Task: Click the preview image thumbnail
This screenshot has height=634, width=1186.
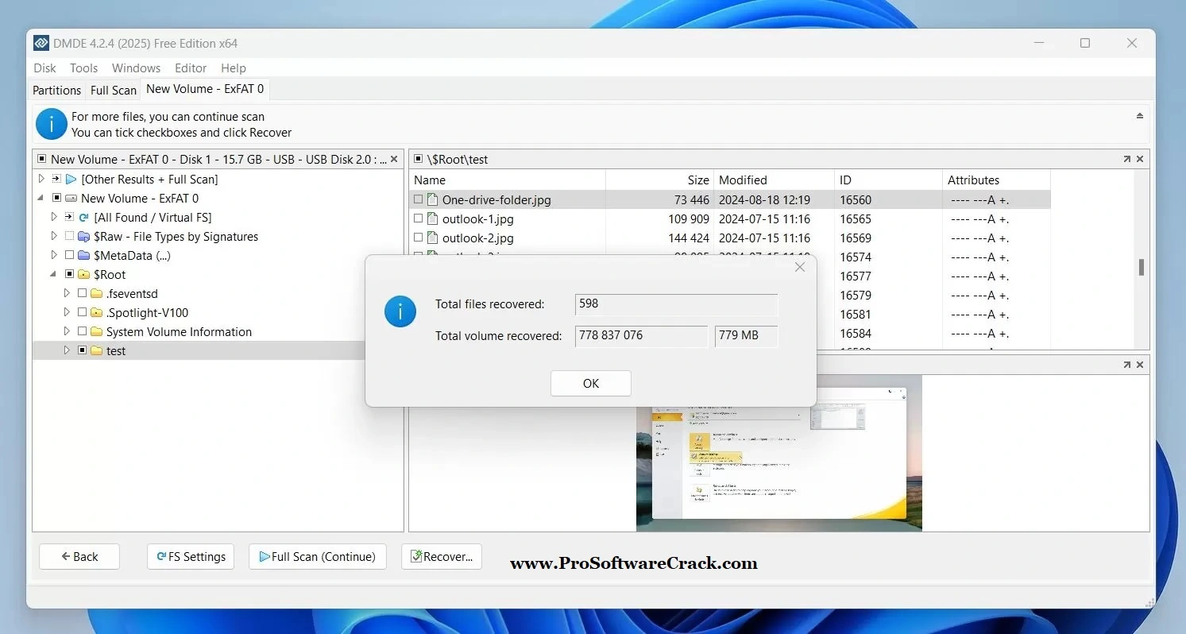Action: pyautogui.click(x=779, y=453)
